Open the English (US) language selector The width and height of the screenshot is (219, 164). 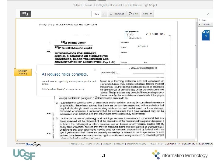(x=76, y=144)
